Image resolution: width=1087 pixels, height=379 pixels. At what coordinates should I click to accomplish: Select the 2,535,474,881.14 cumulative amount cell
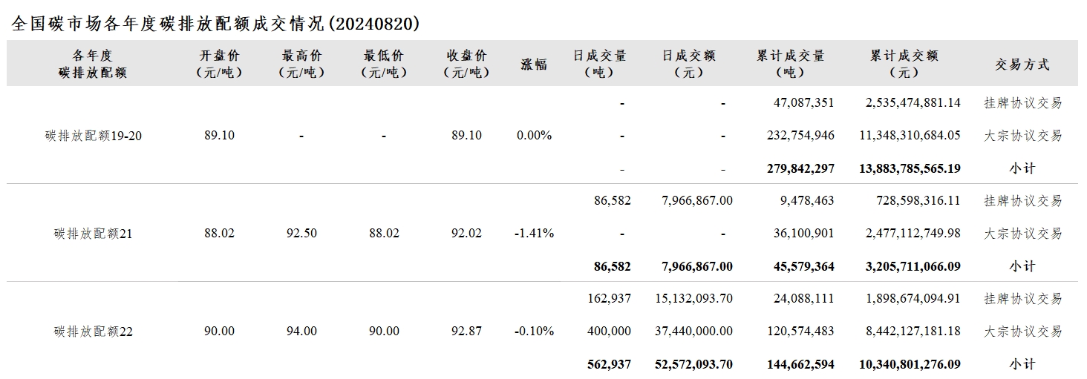(x=913, y=103)
